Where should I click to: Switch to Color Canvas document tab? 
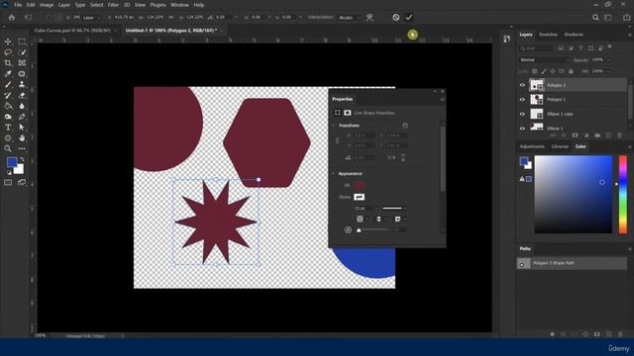pyautogui.click(x=72, y=31)
